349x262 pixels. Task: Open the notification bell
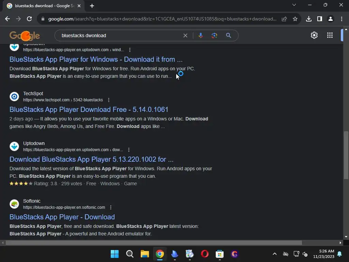pos(340,254)
